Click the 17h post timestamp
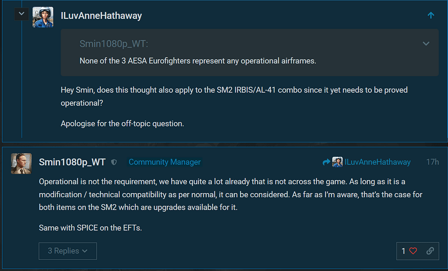 click(x=432, y=162)
